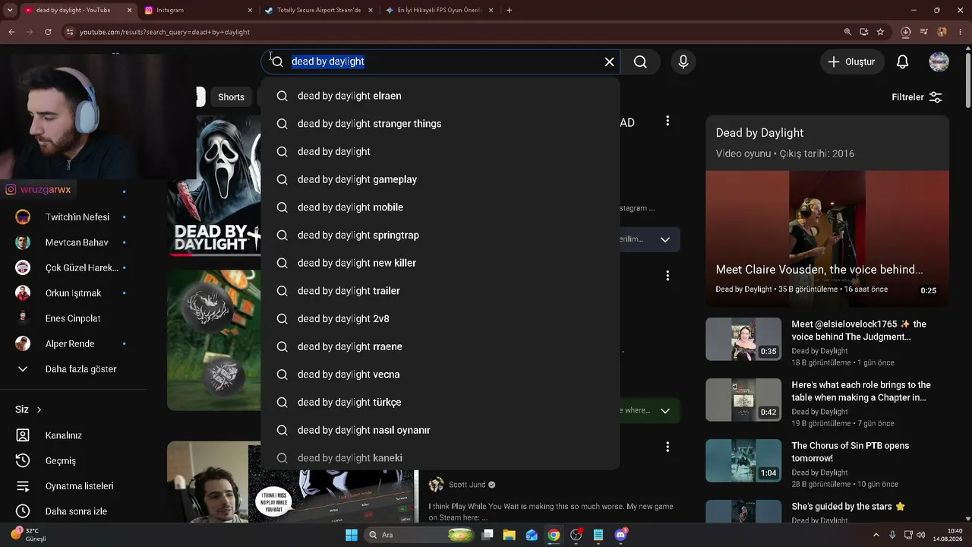Open Chrome downloads icon

click(x=905, y=32)
